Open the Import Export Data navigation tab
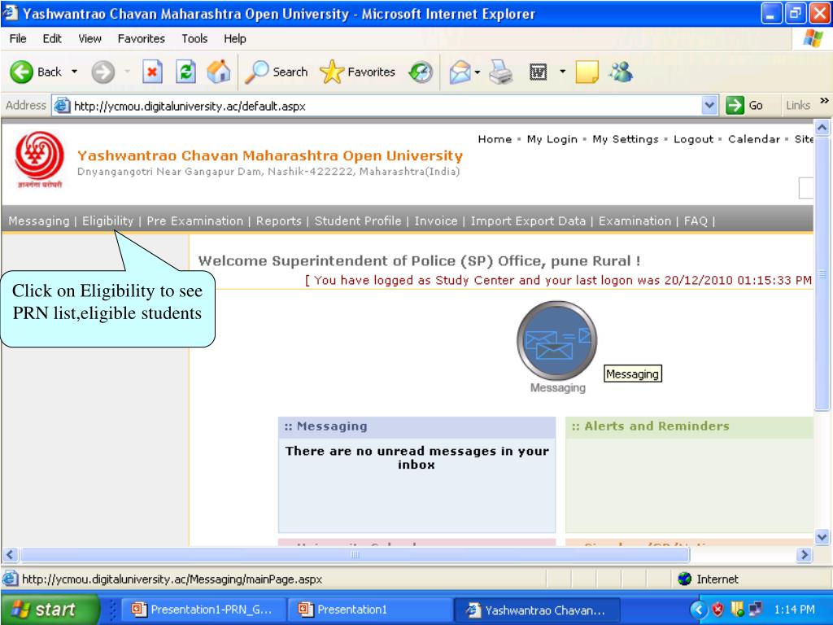Screen dimensions: 833x625 [528, 221]
